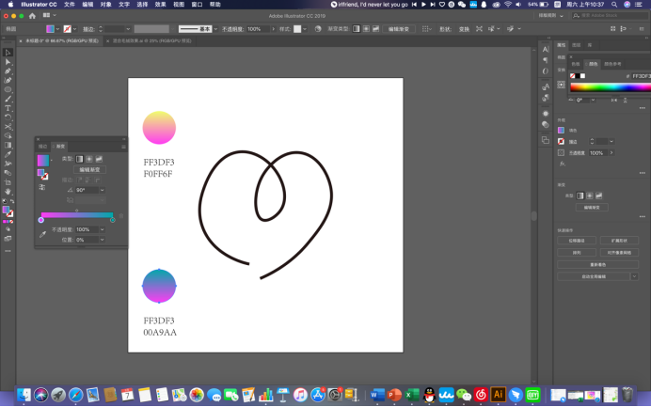Image resolution: width=651 pixels, height=407 pixels.
Task: Click the gradient eyedropper in Gradient panel
Action: (42, 234)
